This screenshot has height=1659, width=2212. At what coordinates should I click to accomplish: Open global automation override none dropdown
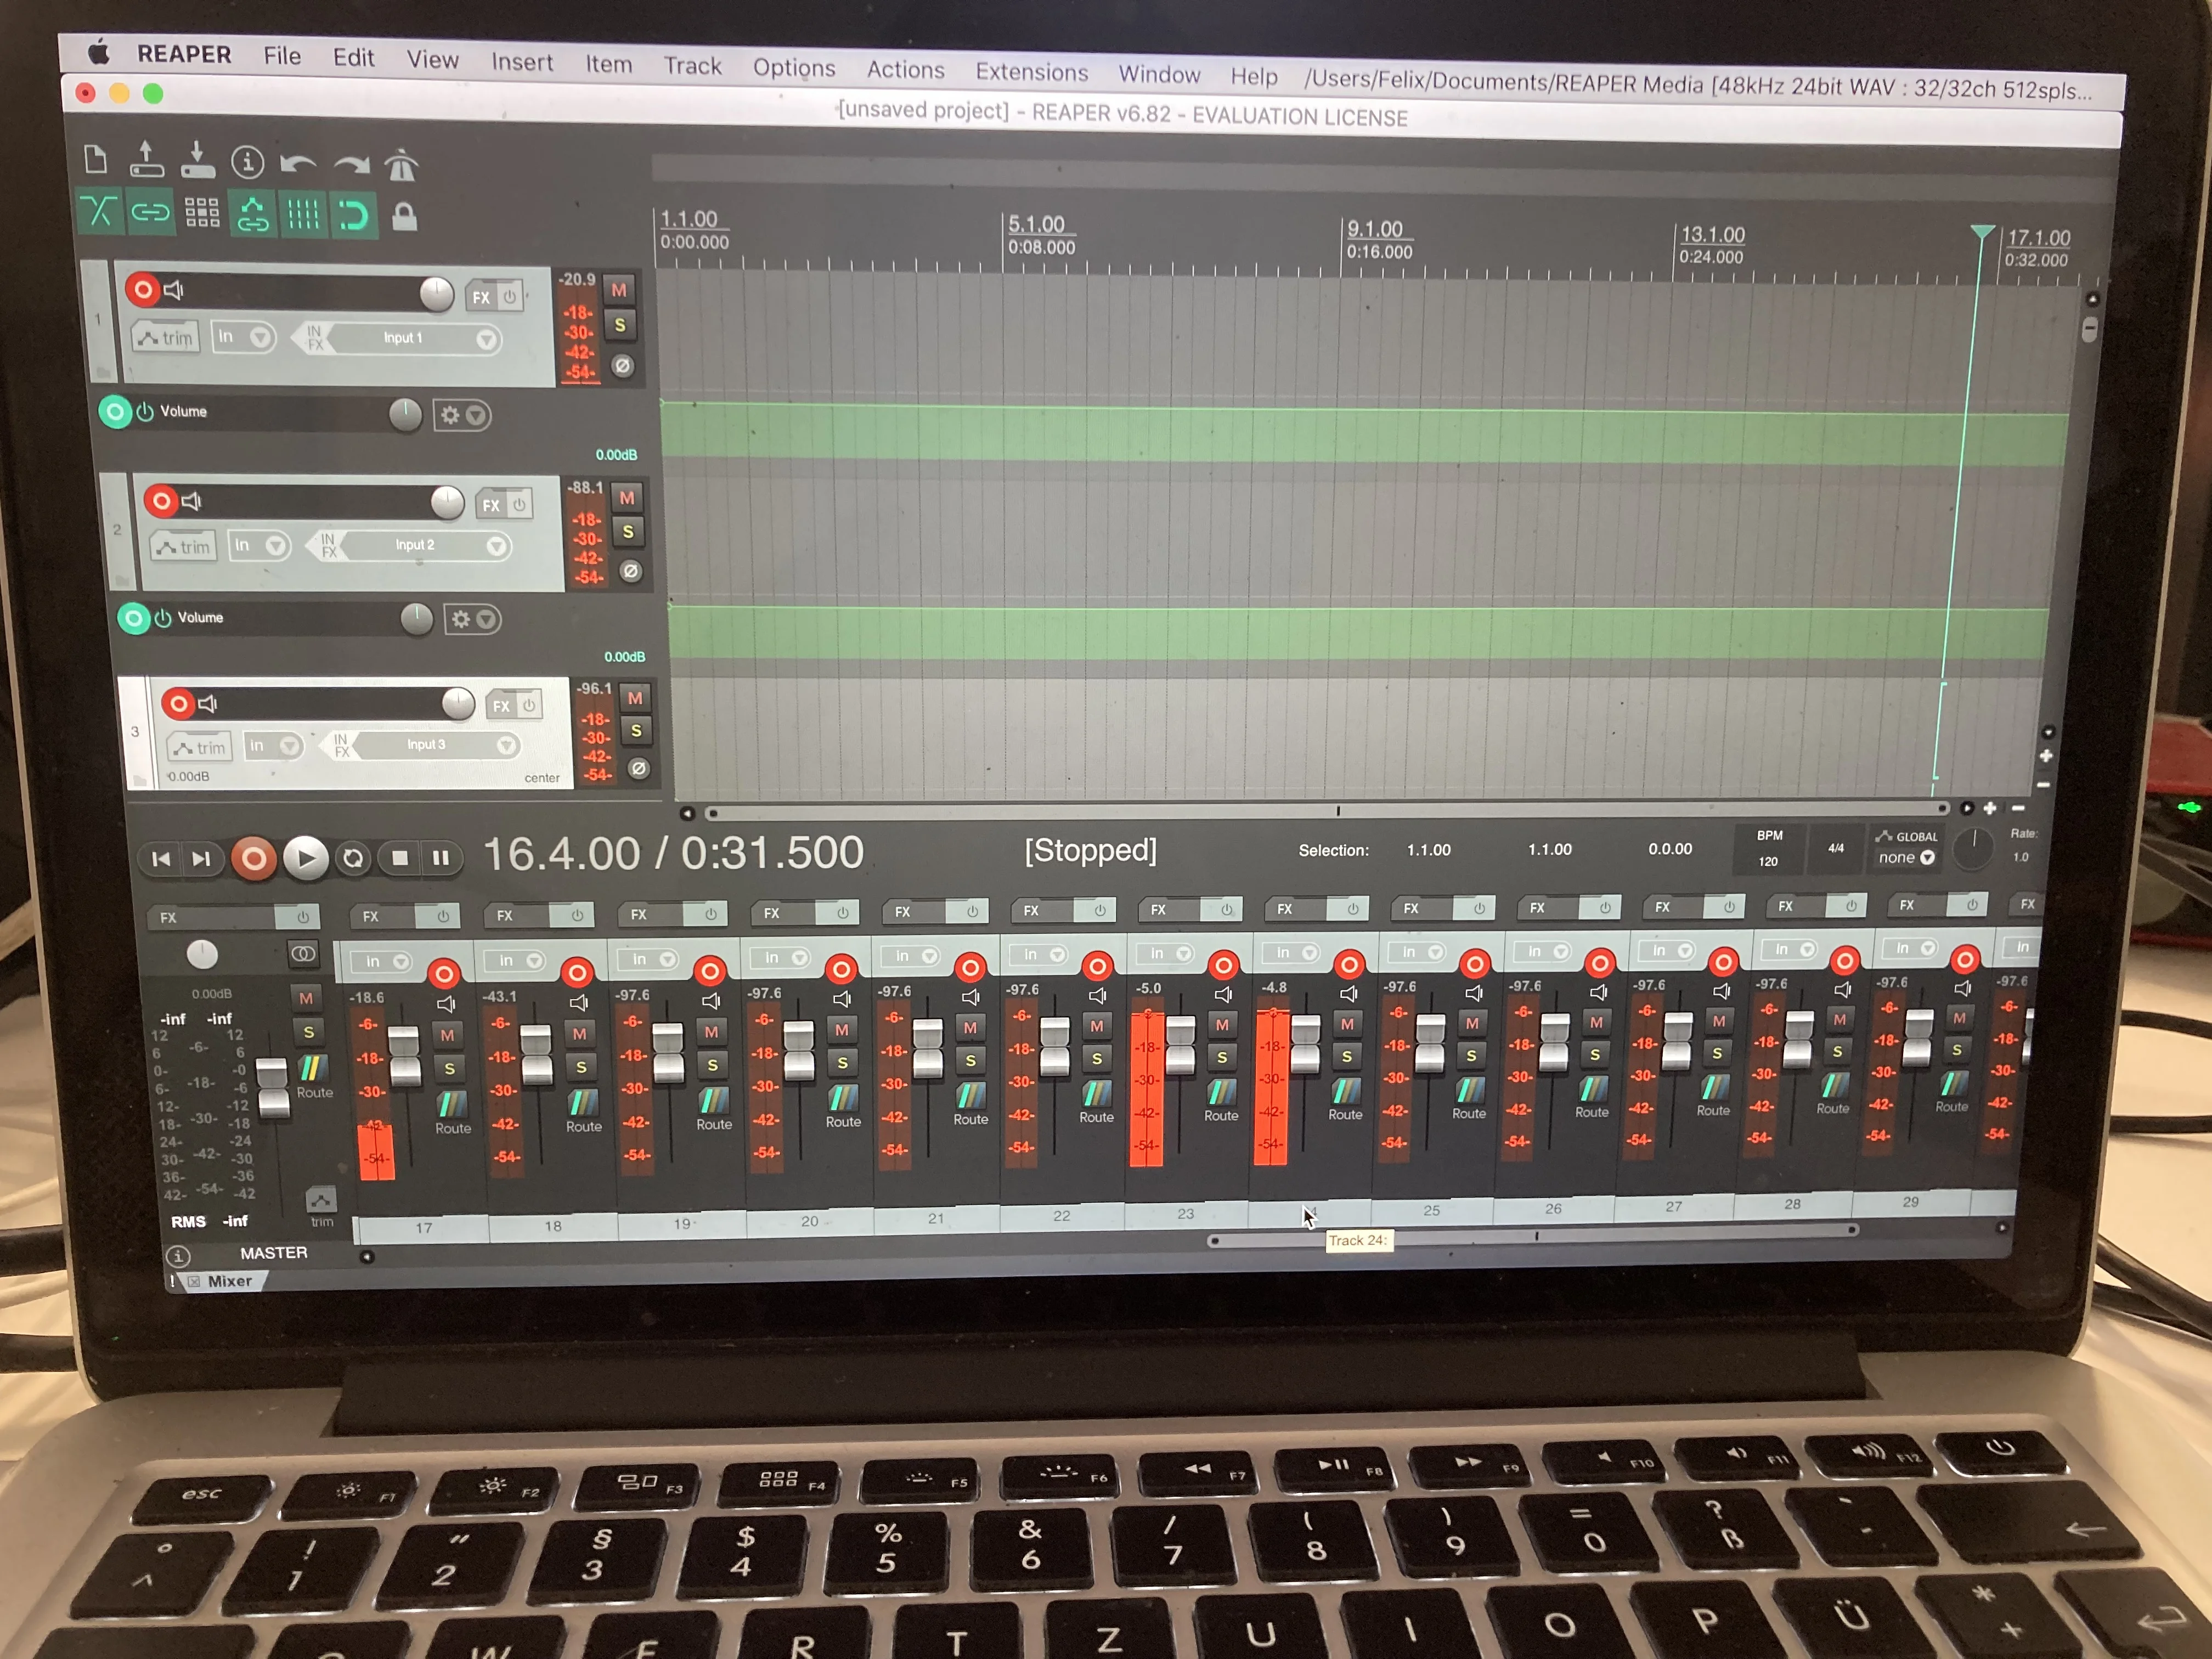tap(1906, 858)
